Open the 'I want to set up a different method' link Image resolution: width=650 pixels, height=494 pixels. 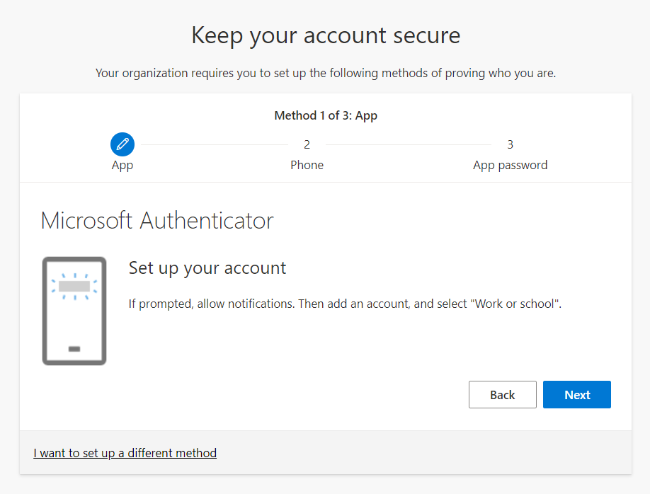[x=125, y=453]
